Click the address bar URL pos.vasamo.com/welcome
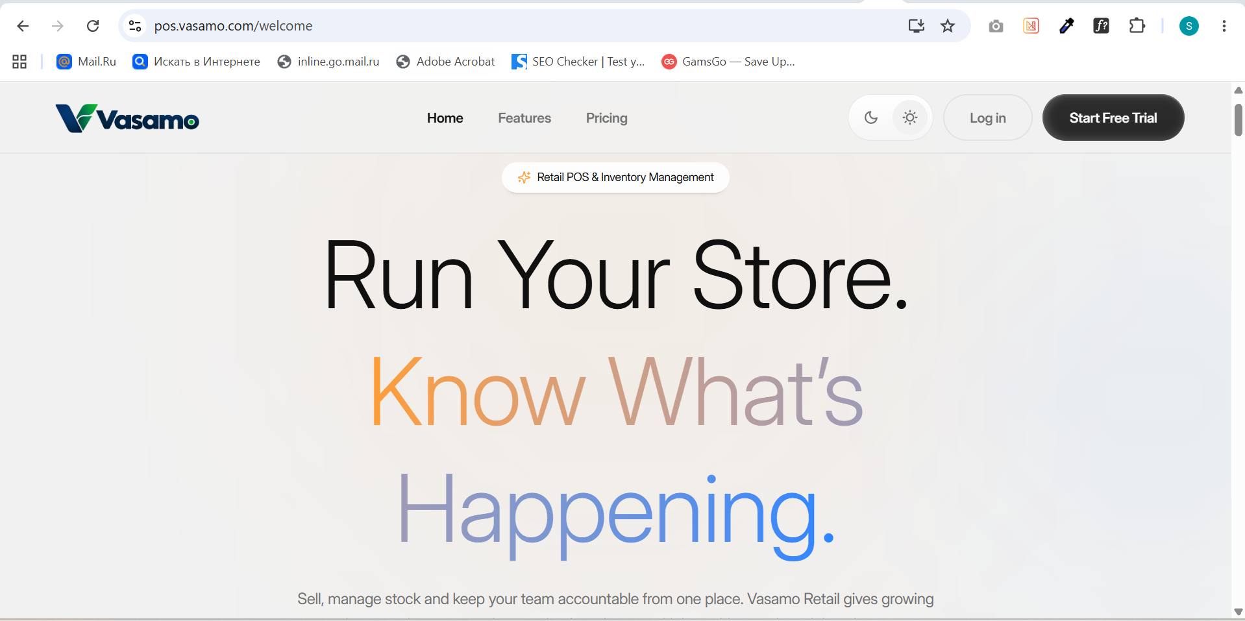Viewport: 1245px width, 621px height. point(233,26)
